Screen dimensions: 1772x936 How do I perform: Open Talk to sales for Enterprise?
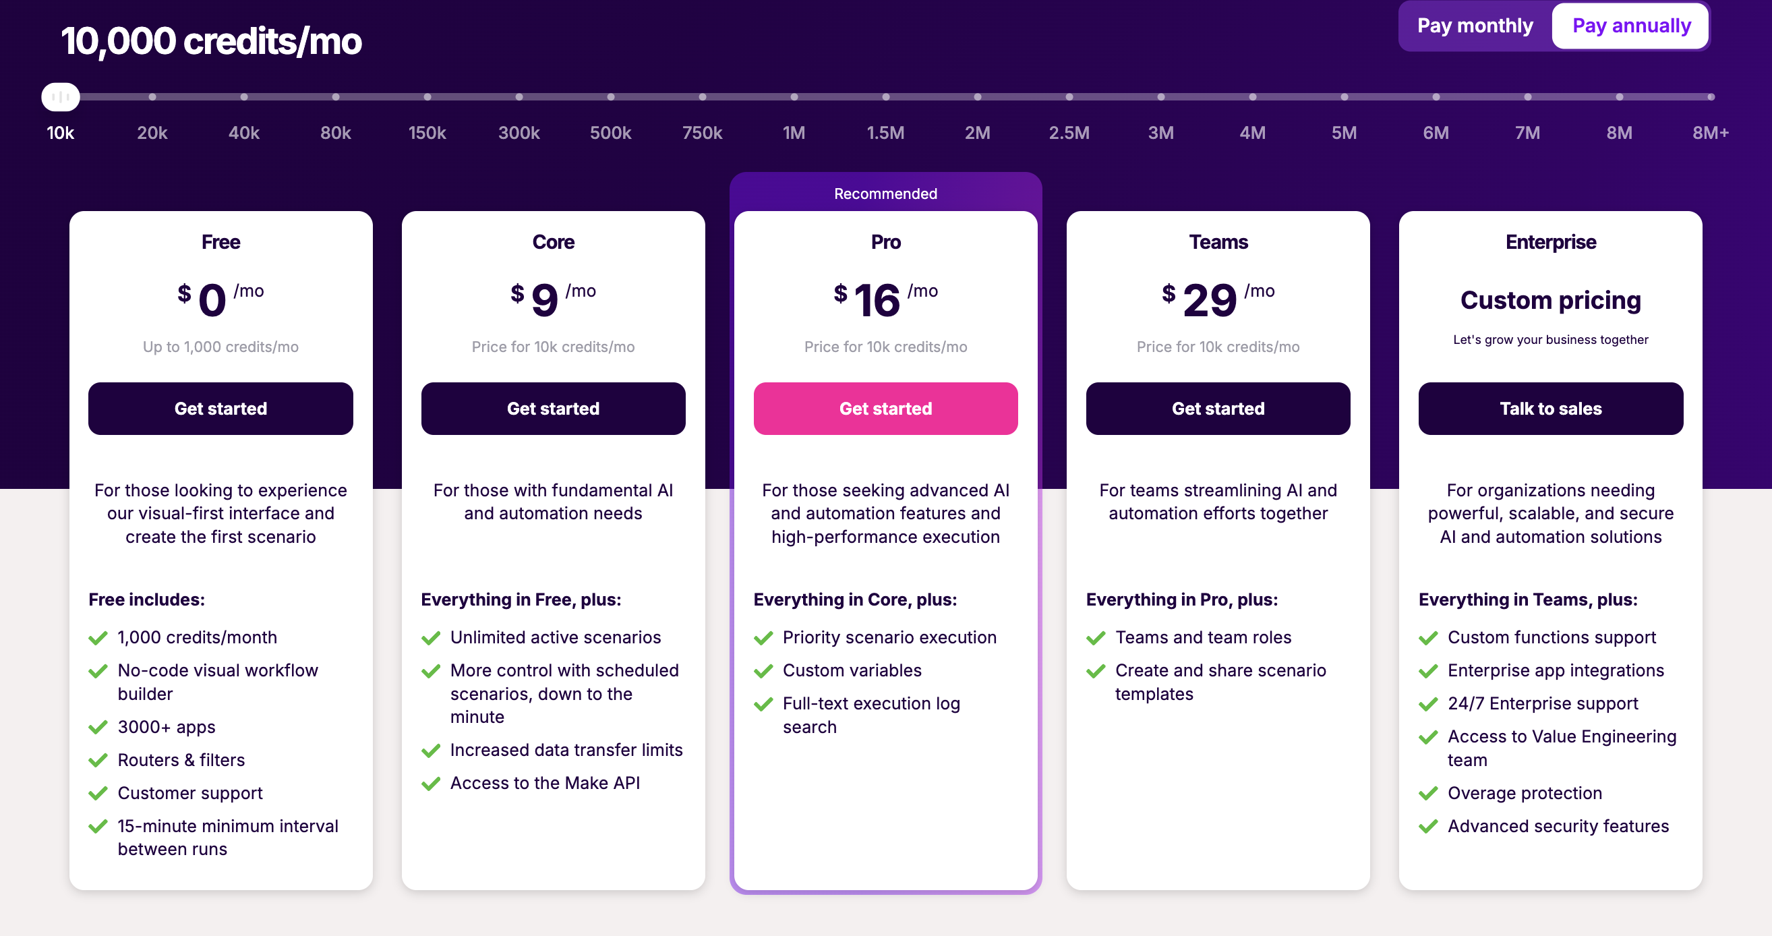coord(1551,409)
